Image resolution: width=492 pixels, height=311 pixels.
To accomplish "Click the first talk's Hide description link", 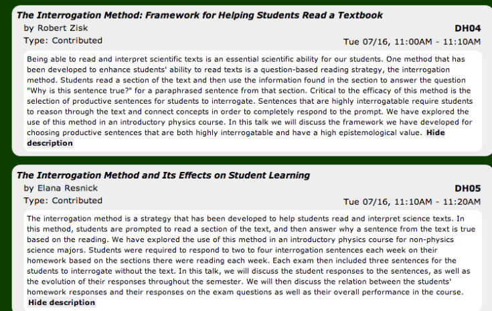I will (435, 133).
